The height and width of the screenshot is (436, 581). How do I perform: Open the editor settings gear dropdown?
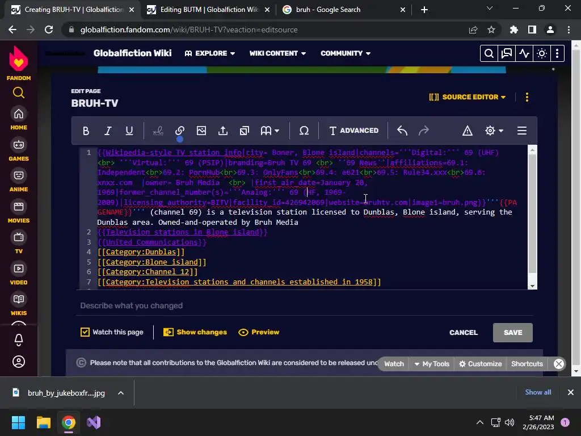click(494, 131)
